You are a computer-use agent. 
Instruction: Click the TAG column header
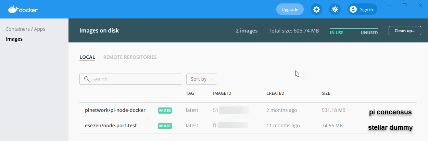click(190, 93)
